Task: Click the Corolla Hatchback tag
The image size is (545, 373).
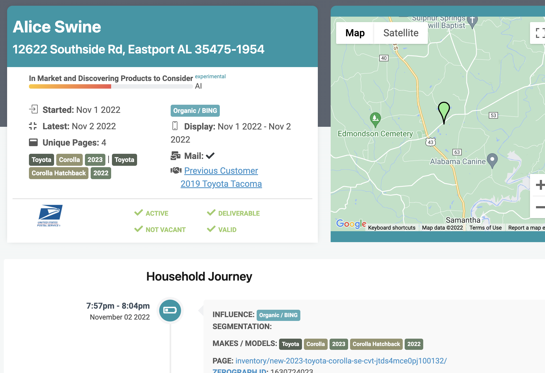Action: click(x=59, y=173)
